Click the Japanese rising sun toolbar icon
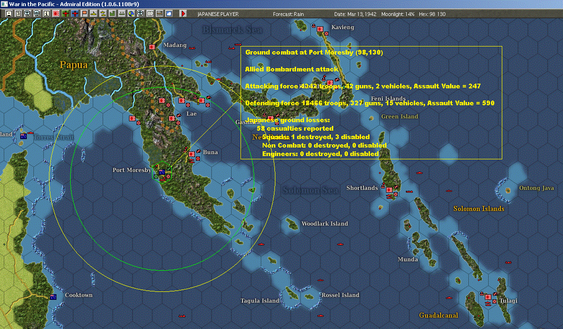Image resolution: width=563 pixels, height=329 pixels. coord(56,14)
